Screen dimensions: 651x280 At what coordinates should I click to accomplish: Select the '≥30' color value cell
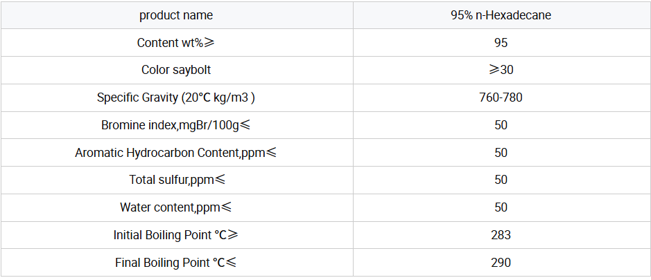tap(501, 70)
